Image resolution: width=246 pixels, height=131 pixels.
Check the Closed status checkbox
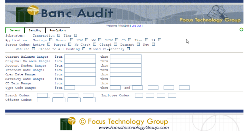coord(116,44)
